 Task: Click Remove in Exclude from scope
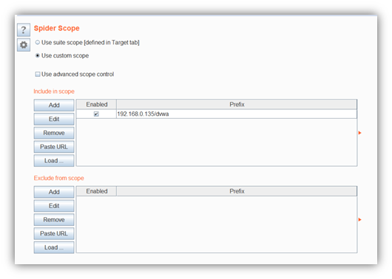pyautogui.click(x=54, y=220)
